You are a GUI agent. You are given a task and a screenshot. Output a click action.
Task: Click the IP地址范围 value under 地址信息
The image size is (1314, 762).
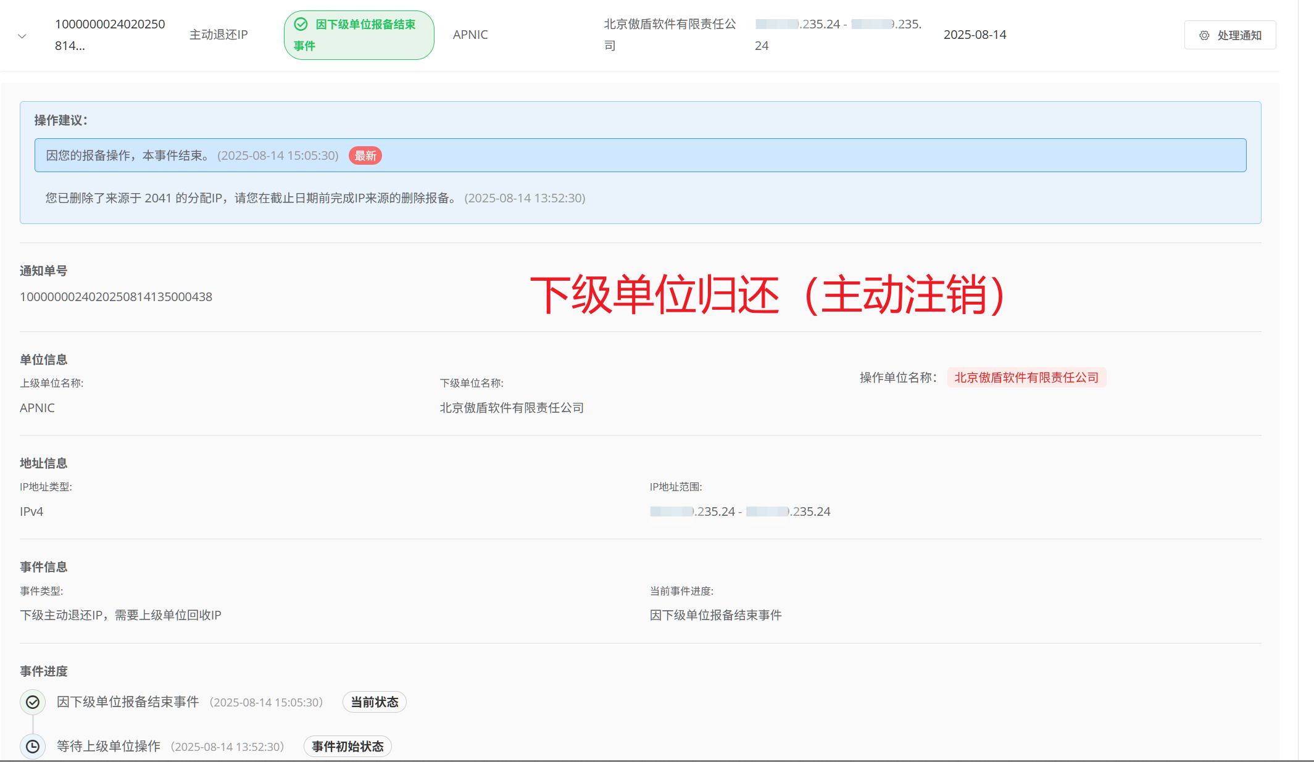(739, 511)
